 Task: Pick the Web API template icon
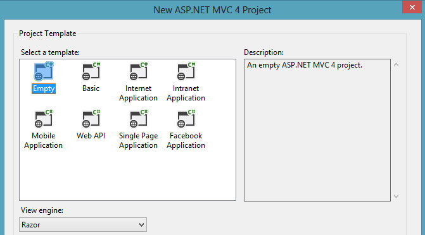point(91,119)
